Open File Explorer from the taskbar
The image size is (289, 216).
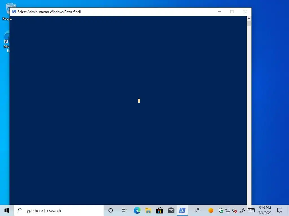pyautogui.click(x=148, y=210)
